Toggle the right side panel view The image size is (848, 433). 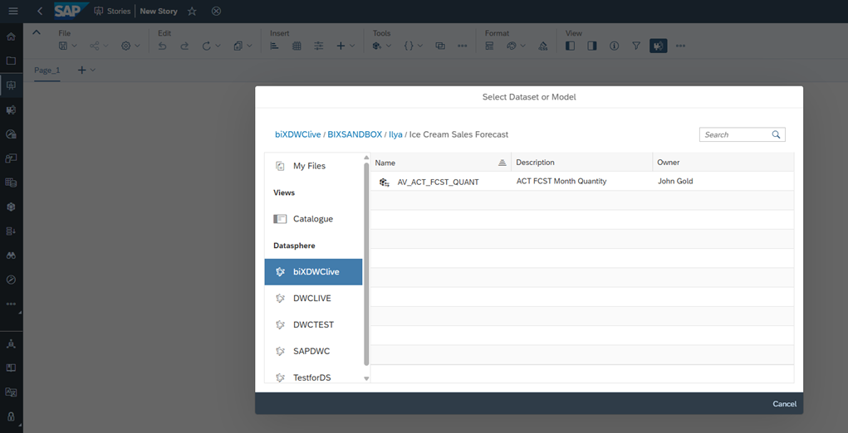point(592,46)
